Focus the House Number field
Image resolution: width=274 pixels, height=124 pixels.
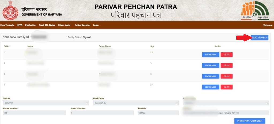pos(35,113)
